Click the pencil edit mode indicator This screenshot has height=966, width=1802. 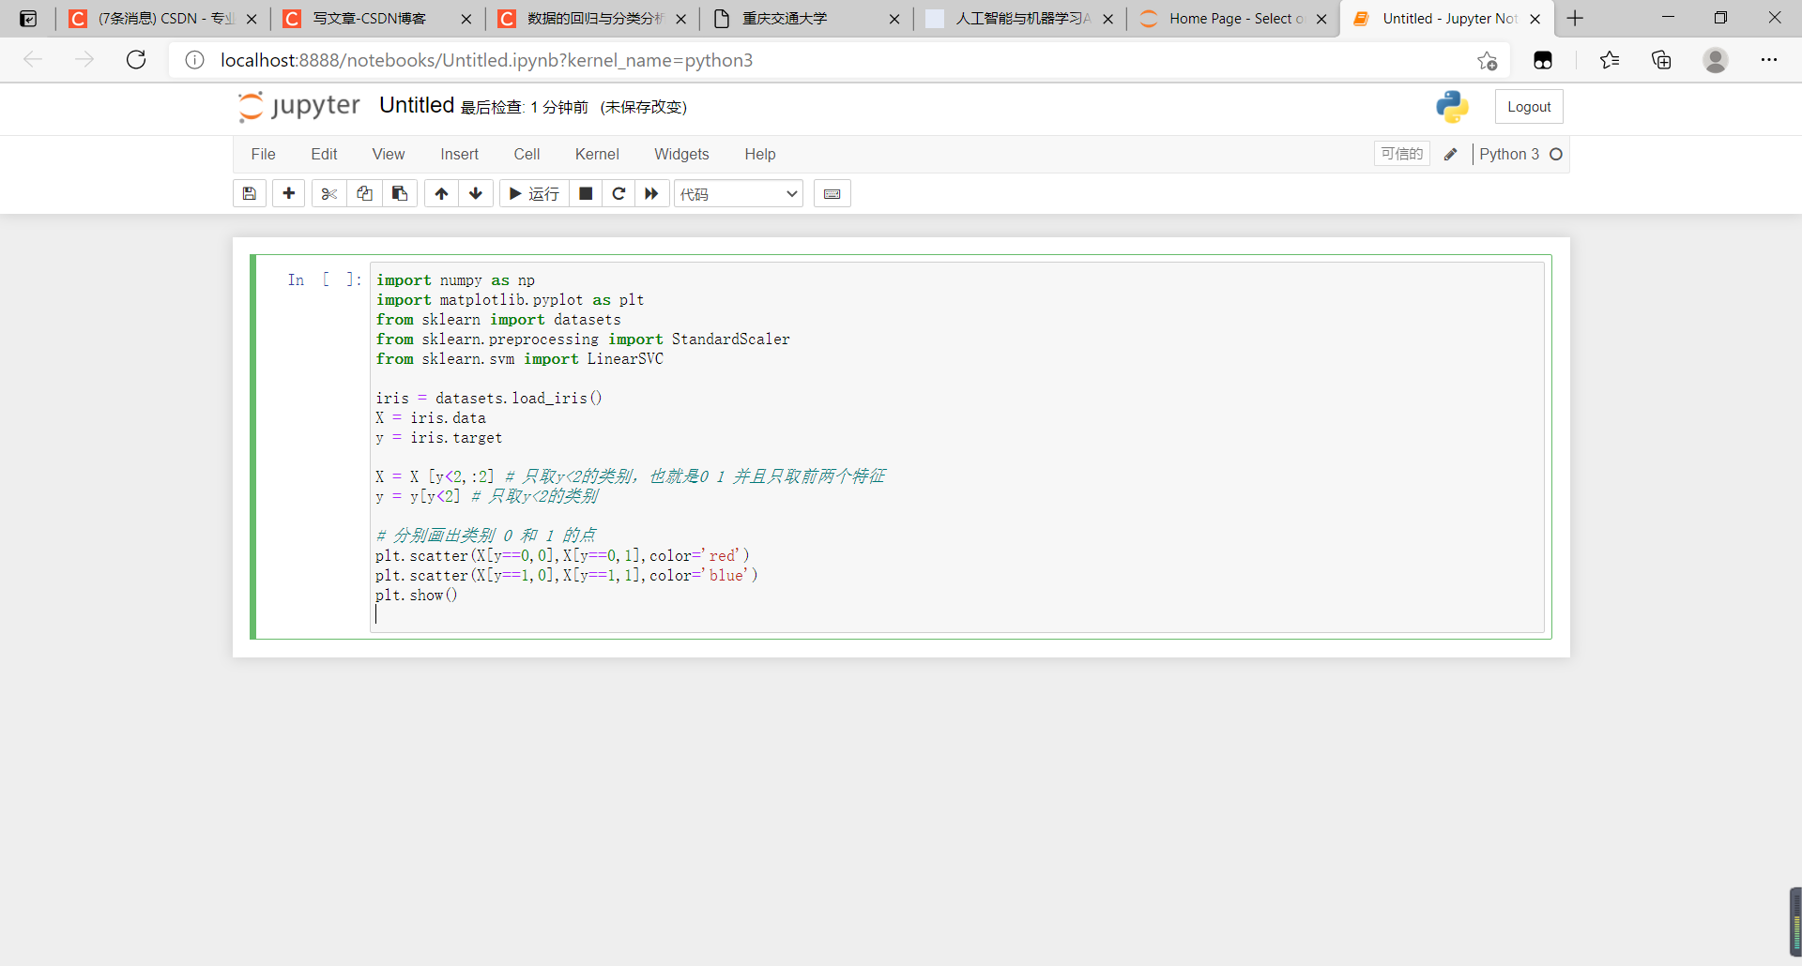click(1450, 154)
